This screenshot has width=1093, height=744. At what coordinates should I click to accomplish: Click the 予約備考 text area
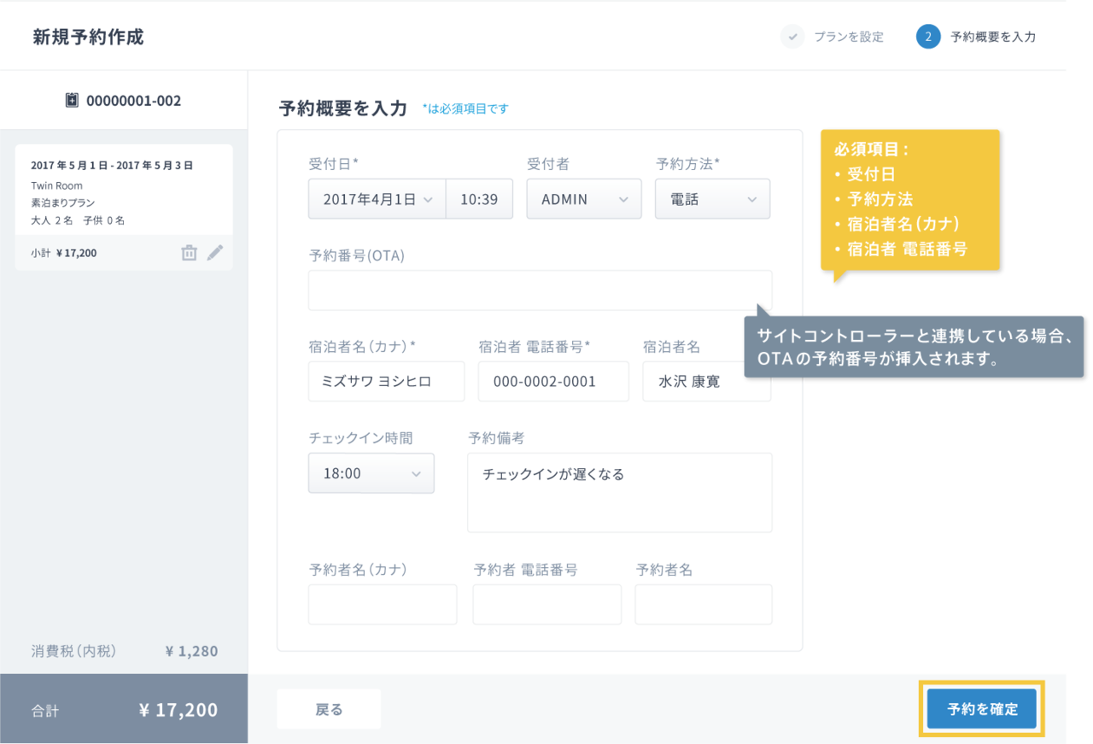[619, 493]
